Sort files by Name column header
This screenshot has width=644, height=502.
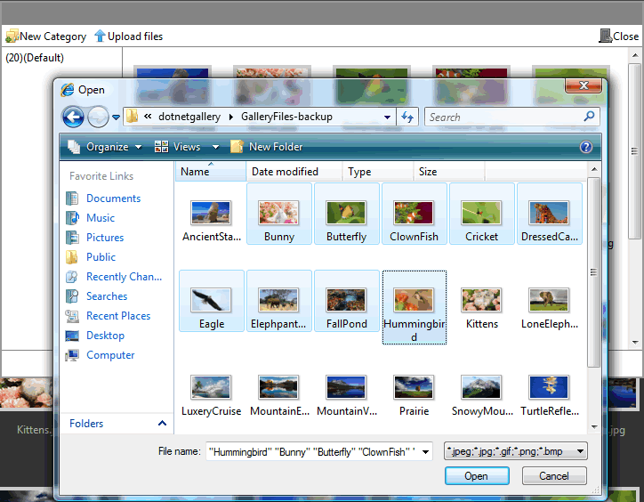(x=195, y=172)
